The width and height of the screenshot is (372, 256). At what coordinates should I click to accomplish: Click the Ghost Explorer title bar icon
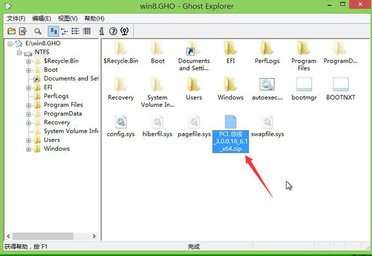click(8, 6)
